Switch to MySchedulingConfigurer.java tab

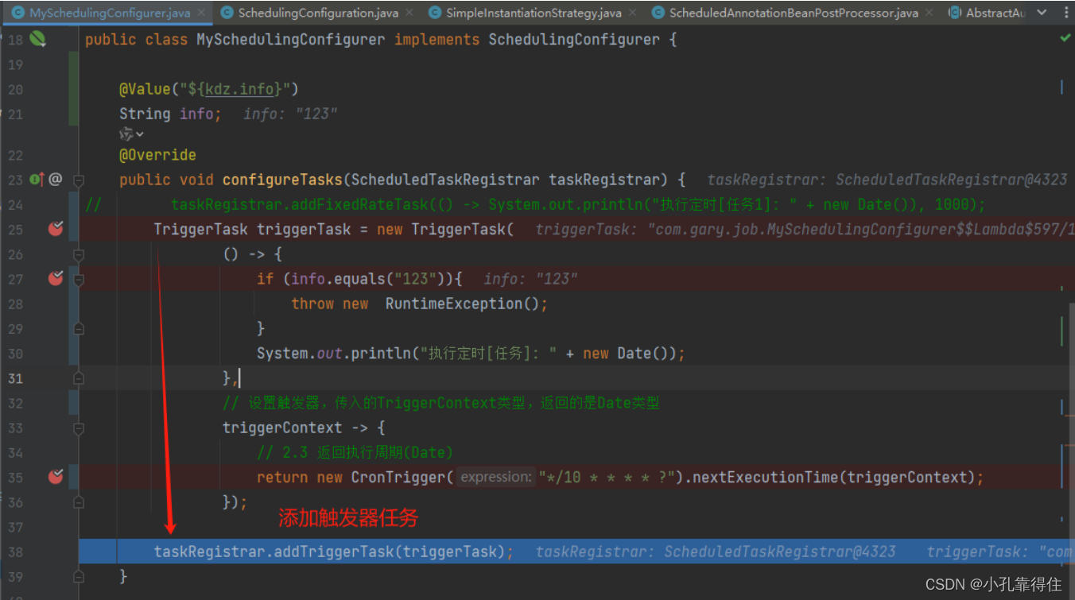[x=110, y=13]
